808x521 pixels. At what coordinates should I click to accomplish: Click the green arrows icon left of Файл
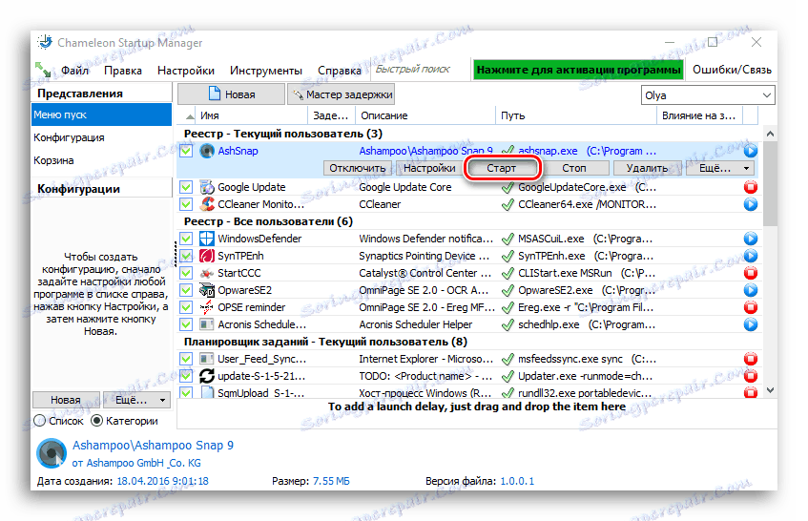tap(43, 69)
